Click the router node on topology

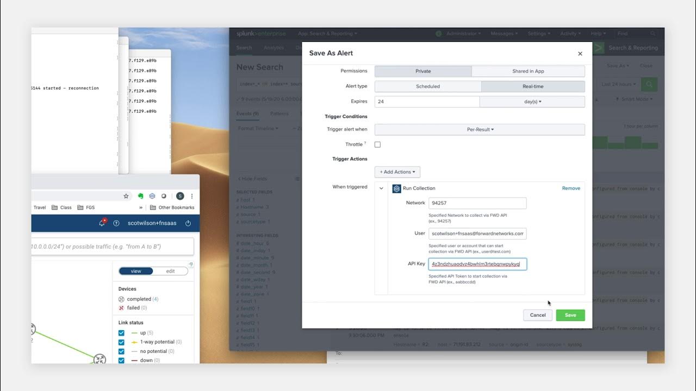tap(100, 359)
